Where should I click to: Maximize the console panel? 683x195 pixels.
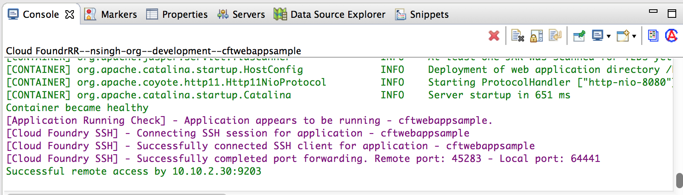[x=672, y=14]
